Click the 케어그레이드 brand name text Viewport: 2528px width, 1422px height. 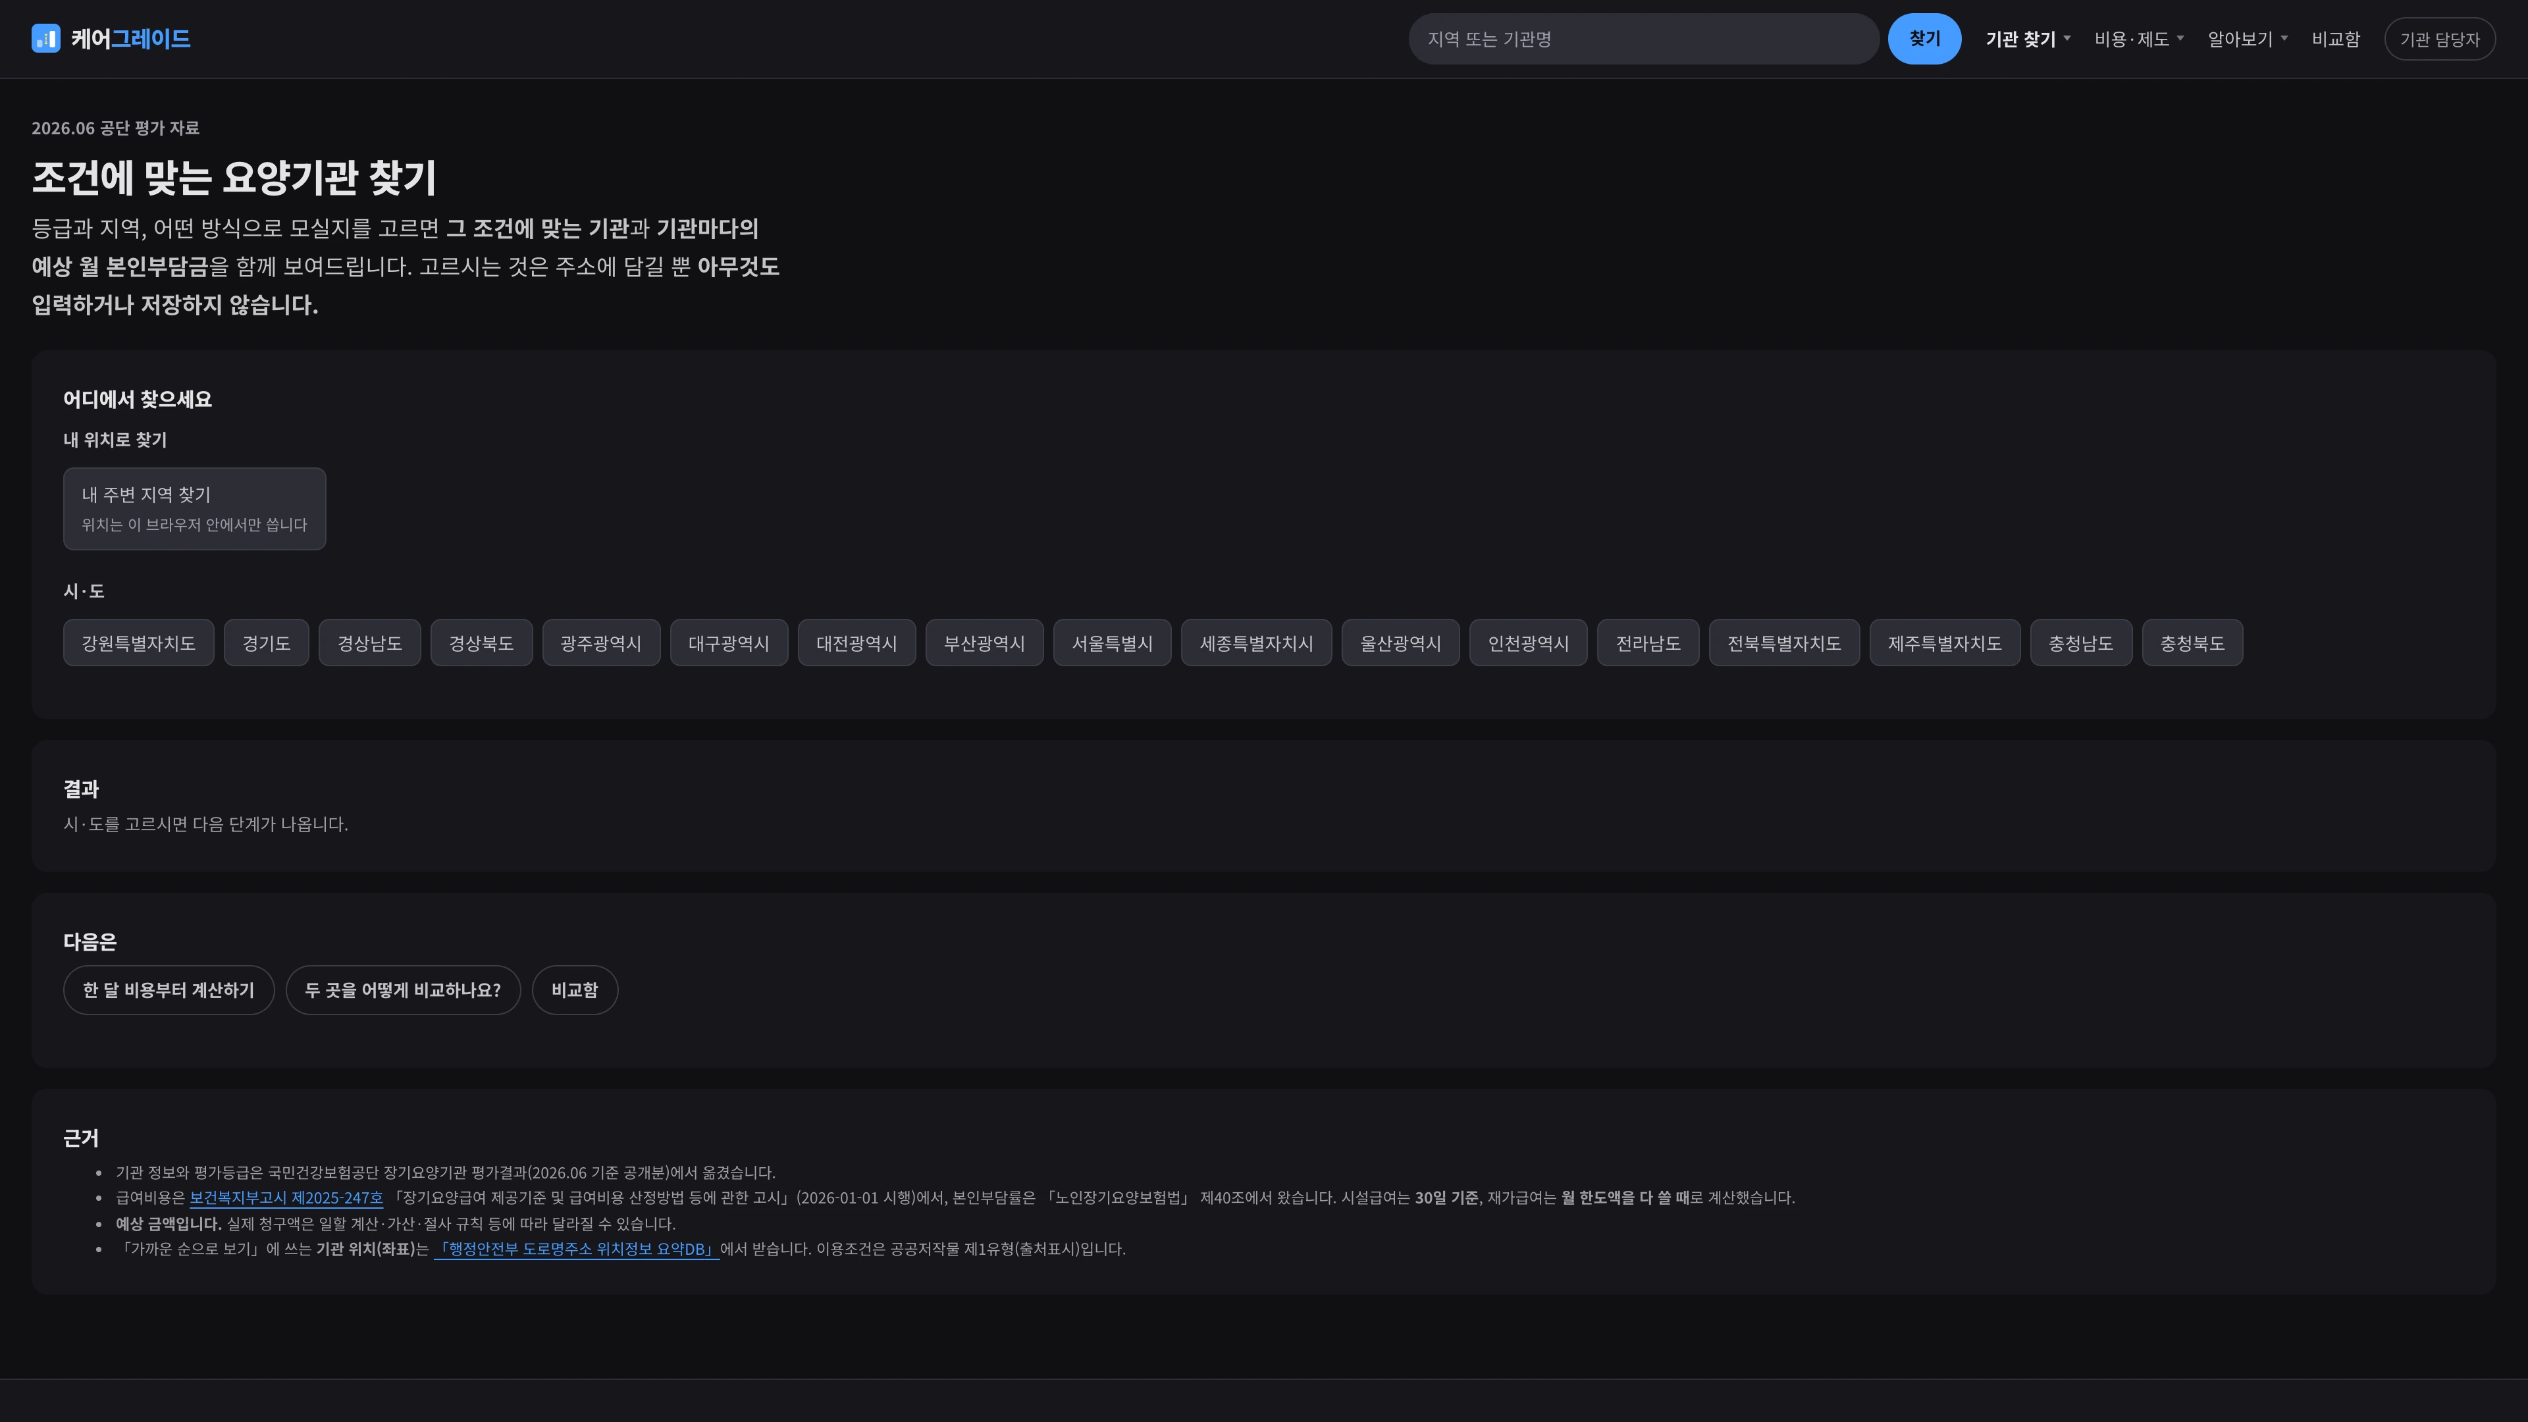click(x=130, y=39)
